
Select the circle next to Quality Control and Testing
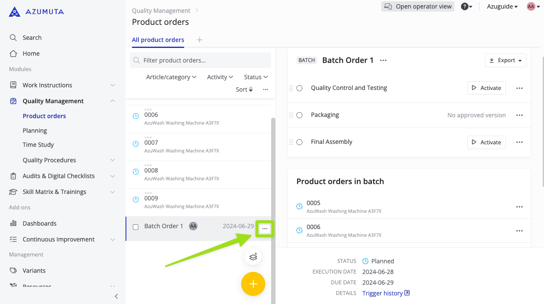click(299, 88)
